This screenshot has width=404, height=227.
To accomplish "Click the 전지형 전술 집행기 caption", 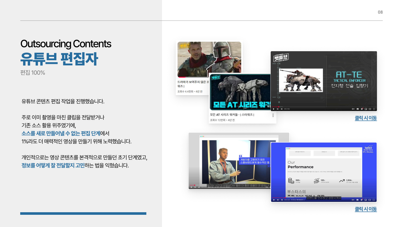I will tap(349, 86).
